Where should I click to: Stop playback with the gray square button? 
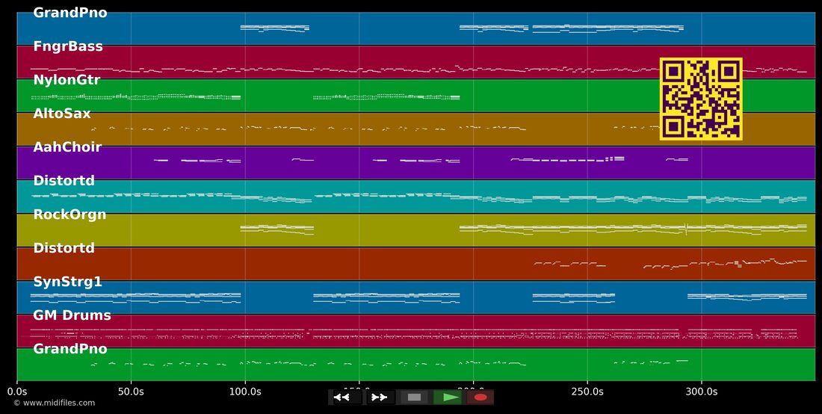pos(414,398)
